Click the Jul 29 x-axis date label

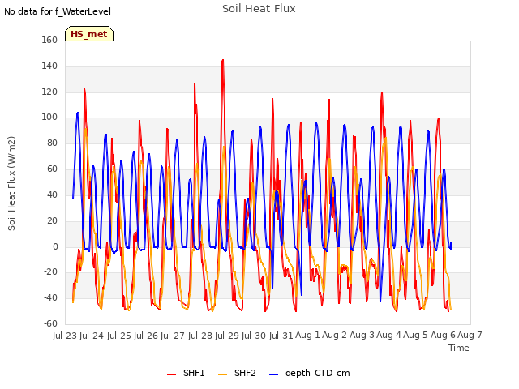(x=227, y=336)
